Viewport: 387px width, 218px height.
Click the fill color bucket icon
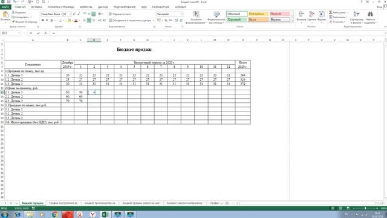tap(69, 20)
